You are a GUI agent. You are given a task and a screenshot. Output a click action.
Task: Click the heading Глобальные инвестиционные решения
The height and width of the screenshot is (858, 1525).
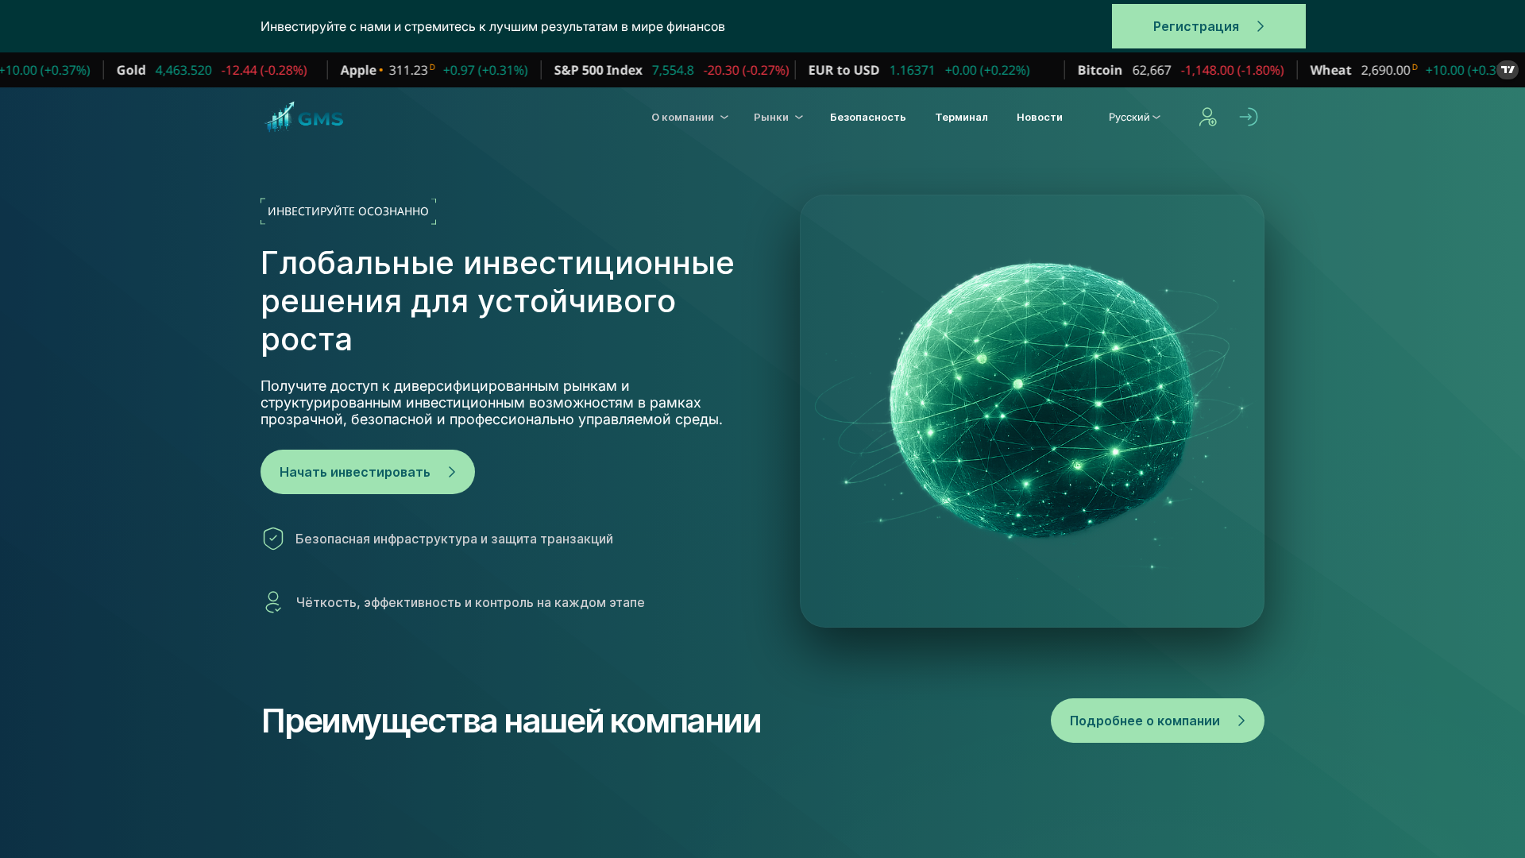pos(497,301)
